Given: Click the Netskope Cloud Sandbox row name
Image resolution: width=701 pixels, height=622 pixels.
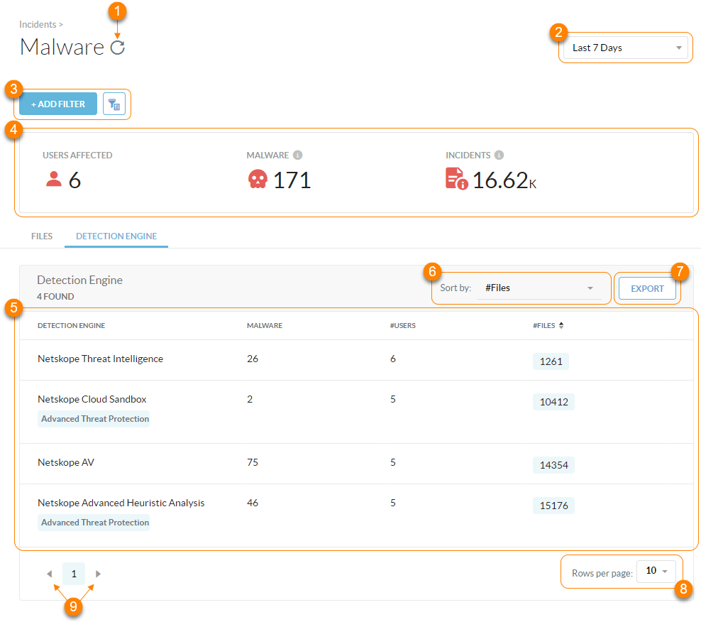Looking at the screenshot, I should pos(92,399).
